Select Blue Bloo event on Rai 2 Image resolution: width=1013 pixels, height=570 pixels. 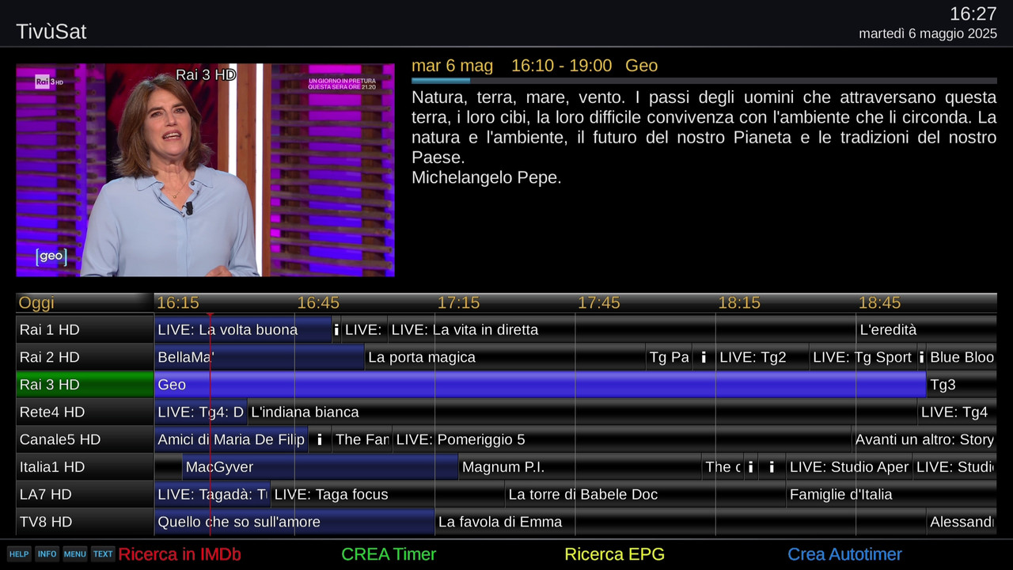click(962, 357)
